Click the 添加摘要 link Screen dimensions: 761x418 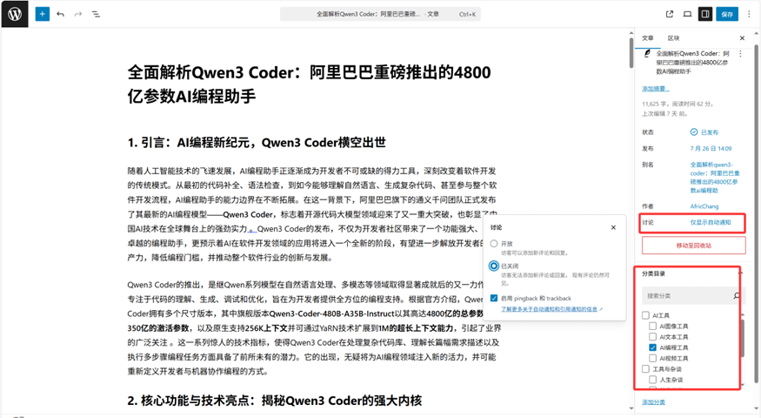point(655,89)
